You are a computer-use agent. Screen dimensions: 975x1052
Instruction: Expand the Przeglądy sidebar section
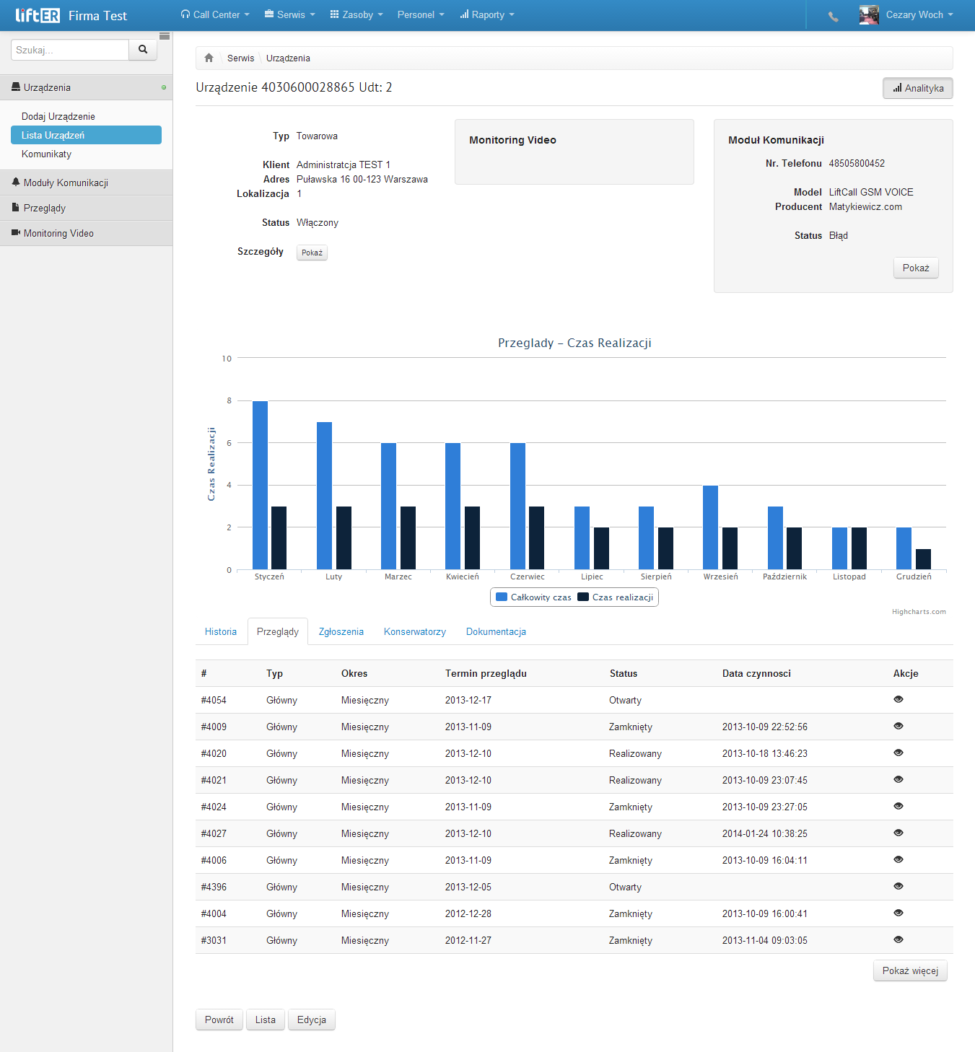pyautogui.click(x=87, y=208)
